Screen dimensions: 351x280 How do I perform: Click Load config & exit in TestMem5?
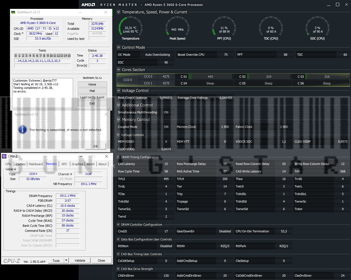[x=92, y=97]
